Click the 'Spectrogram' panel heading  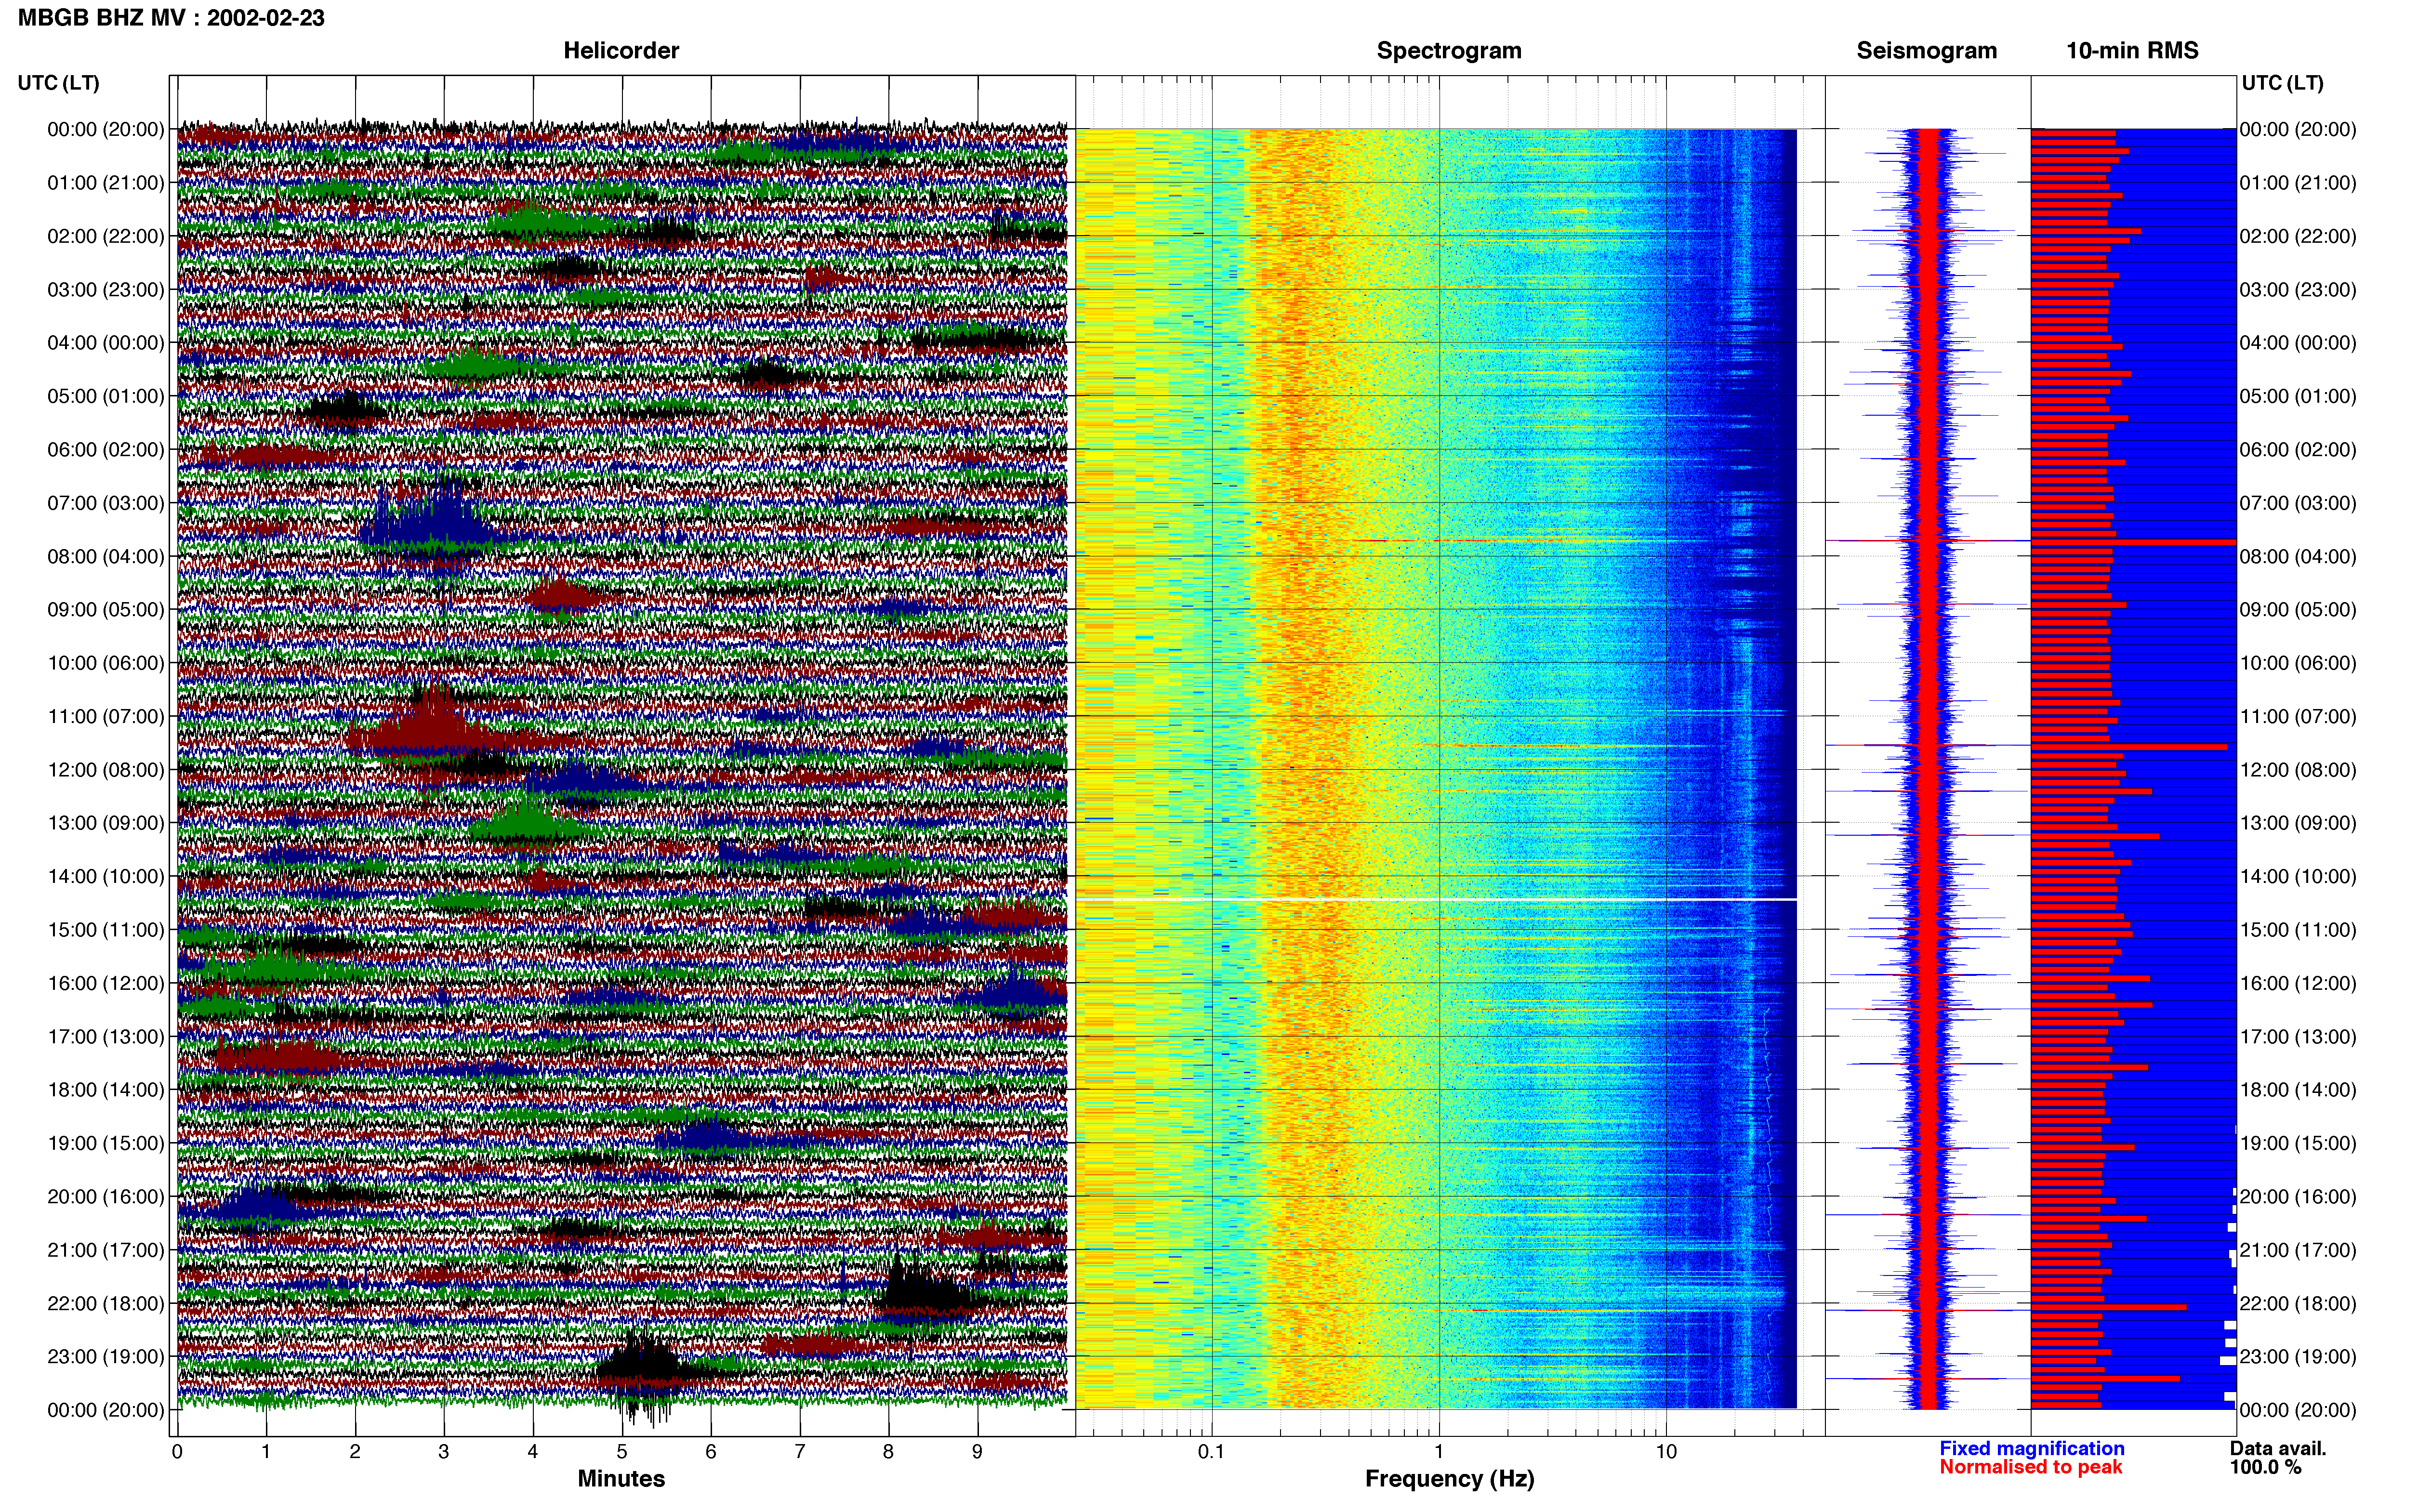point(1449,51)
